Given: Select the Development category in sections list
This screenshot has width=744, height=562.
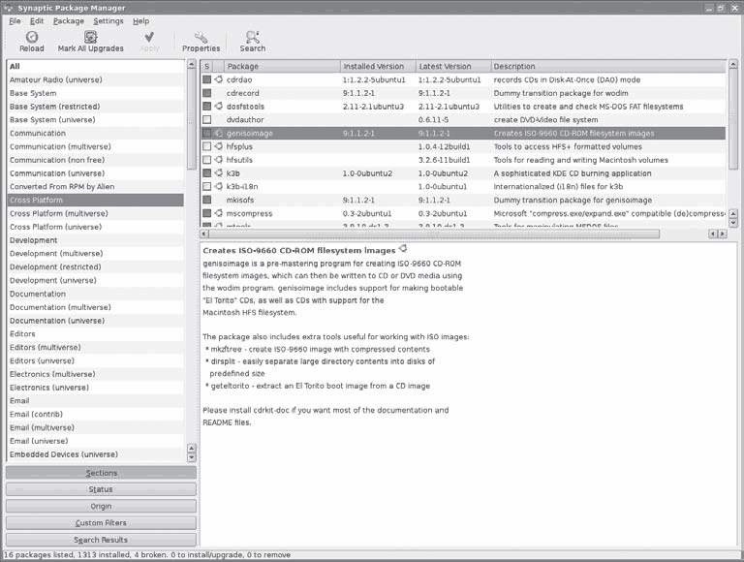Looking at the screenshot, I should (34, 240).
